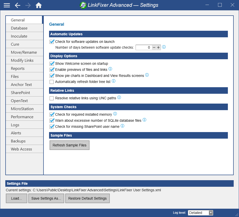
Task: Open the Modify Links settings tab
Action: pos(25,60)
